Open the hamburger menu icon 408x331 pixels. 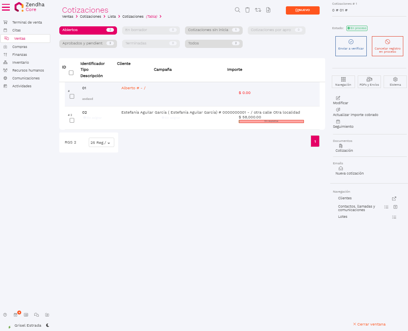tap(6, 7)
